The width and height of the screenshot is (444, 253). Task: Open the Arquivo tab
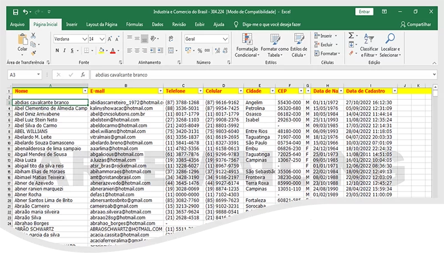tap(17, 24)
